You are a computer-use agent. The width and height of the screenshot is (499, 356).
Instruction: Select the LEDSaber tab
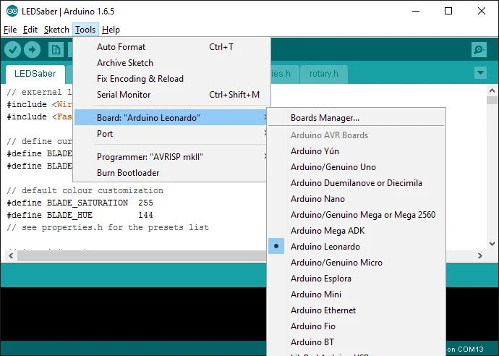tap(35, 74)
